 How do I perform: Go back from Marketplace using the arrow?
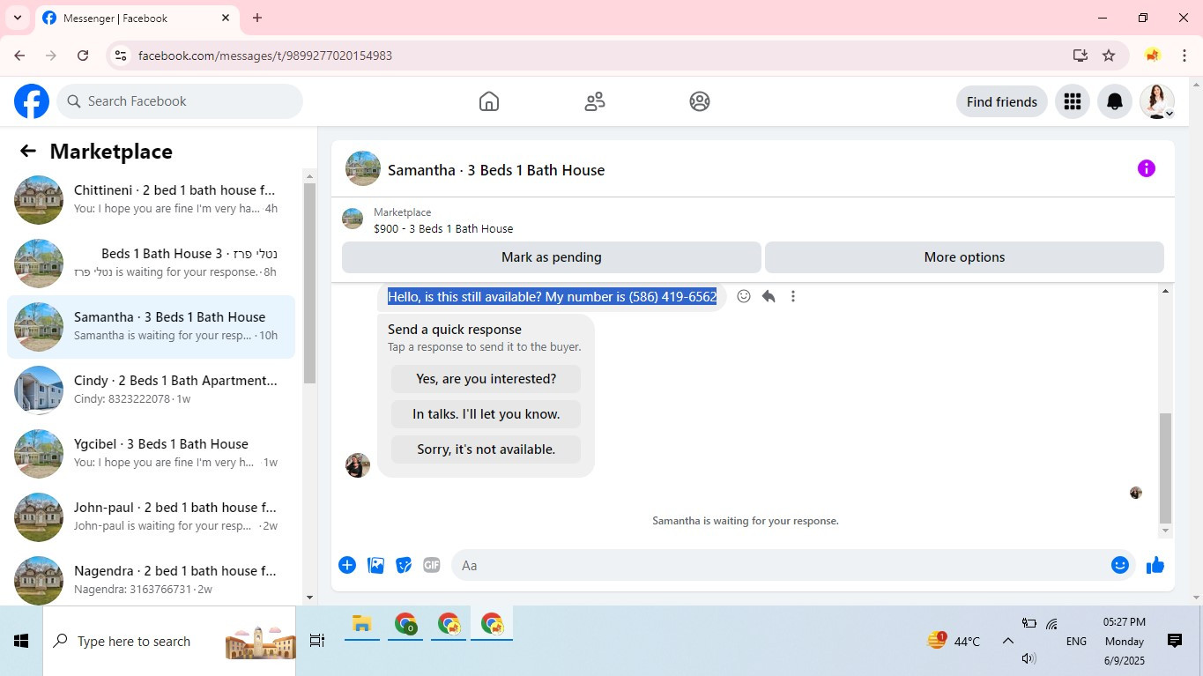pyautogui.click(x=28, y=151)
